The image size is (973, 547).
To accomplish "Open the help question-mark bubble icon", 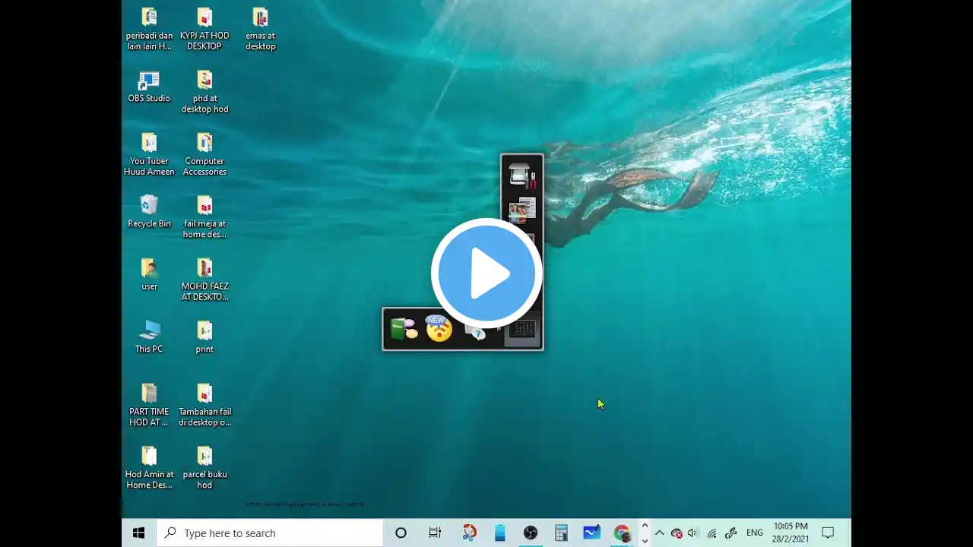I will [x=476, y=330].
